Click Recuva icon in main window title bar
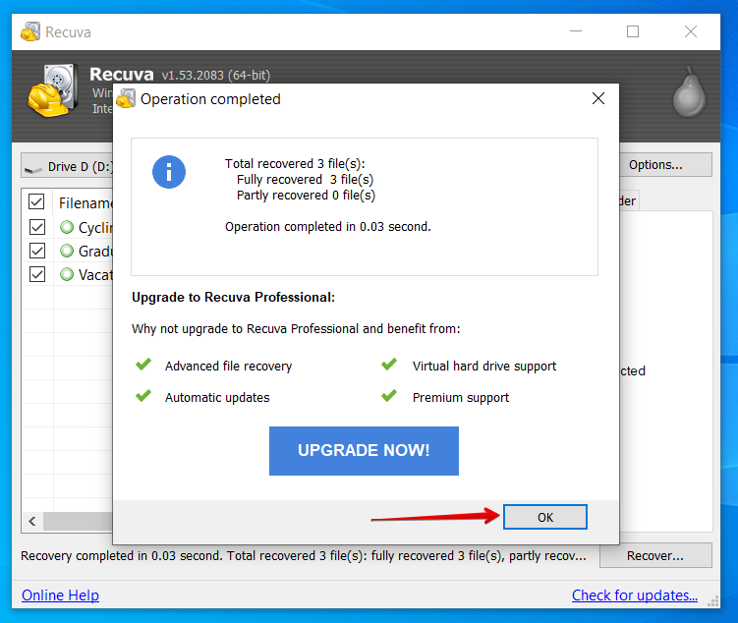This screenshot has height=623, width=738. [x=30, y=32]
